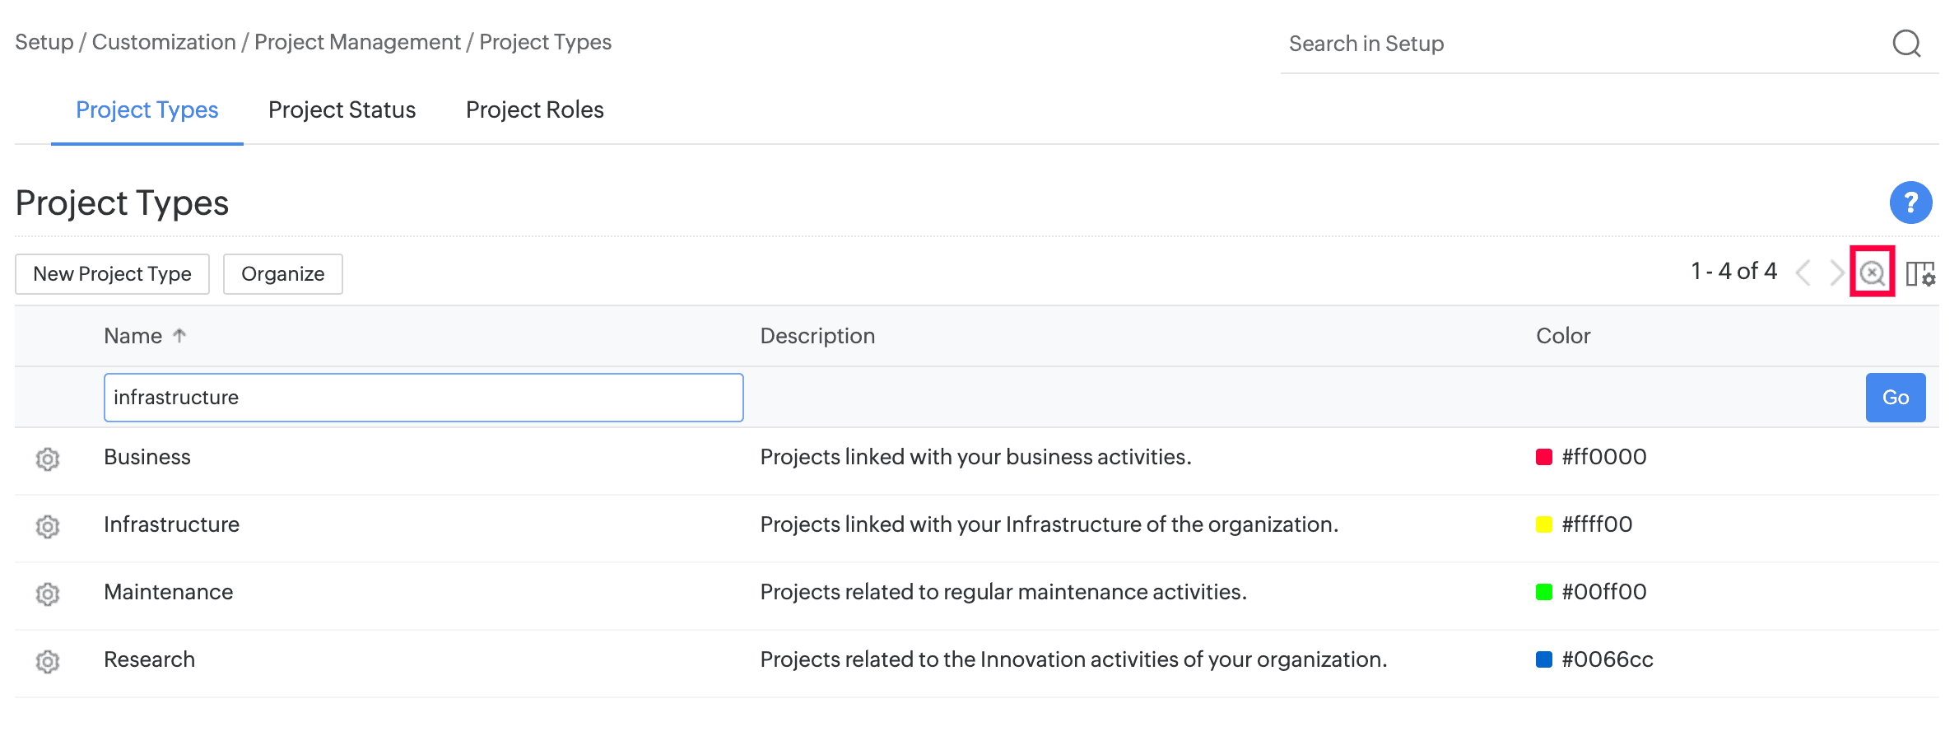The image size is (1959, 736).
Task: Click the red #ff0000 color swatch
Action: tap(1543, 458)
